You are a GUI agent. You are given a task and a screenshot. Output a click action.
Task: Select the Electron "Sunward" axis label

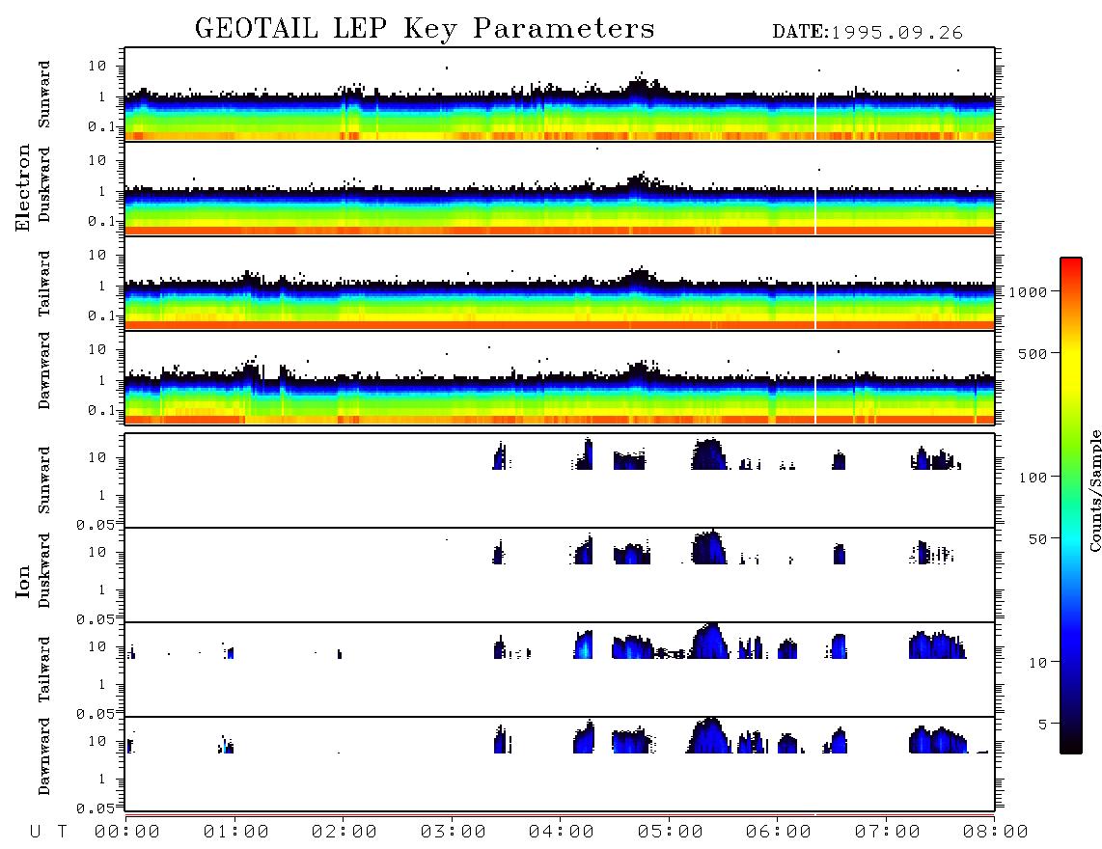[43, 95]
